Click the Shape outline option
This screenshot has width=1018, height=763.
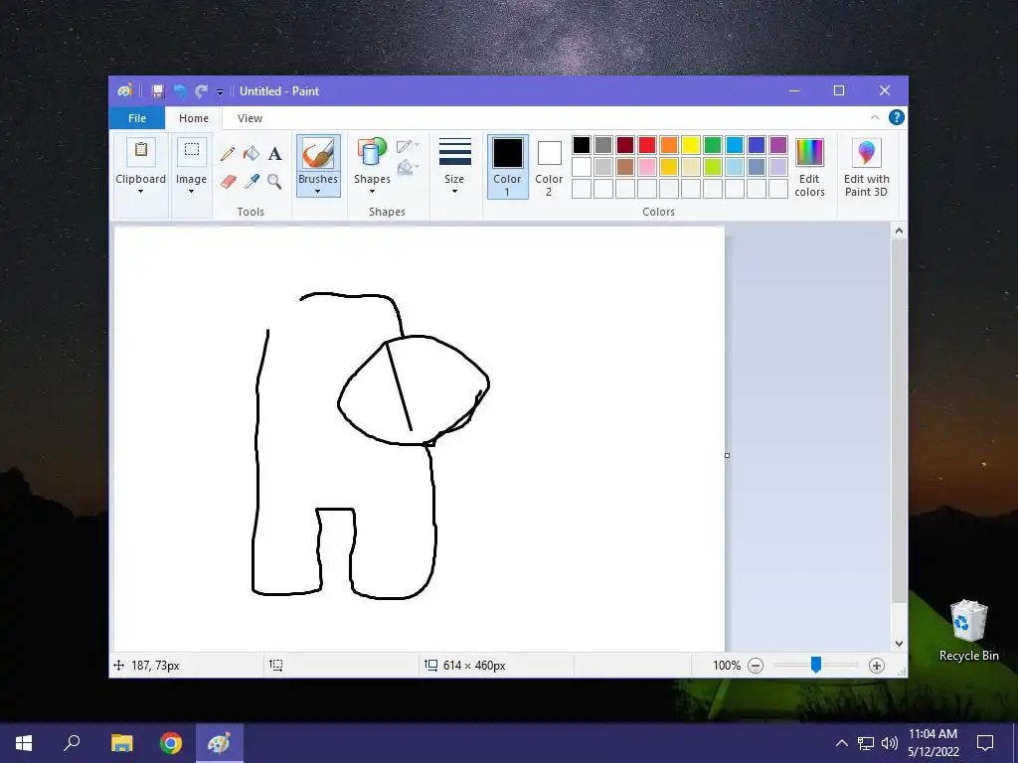click(x=407, y=146)
